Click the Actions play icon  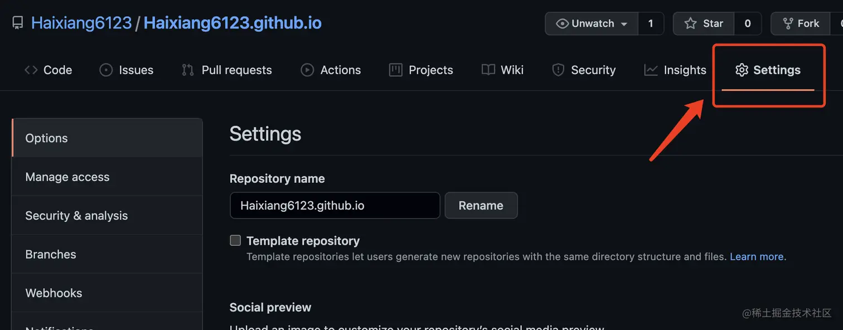coord(307,70)
